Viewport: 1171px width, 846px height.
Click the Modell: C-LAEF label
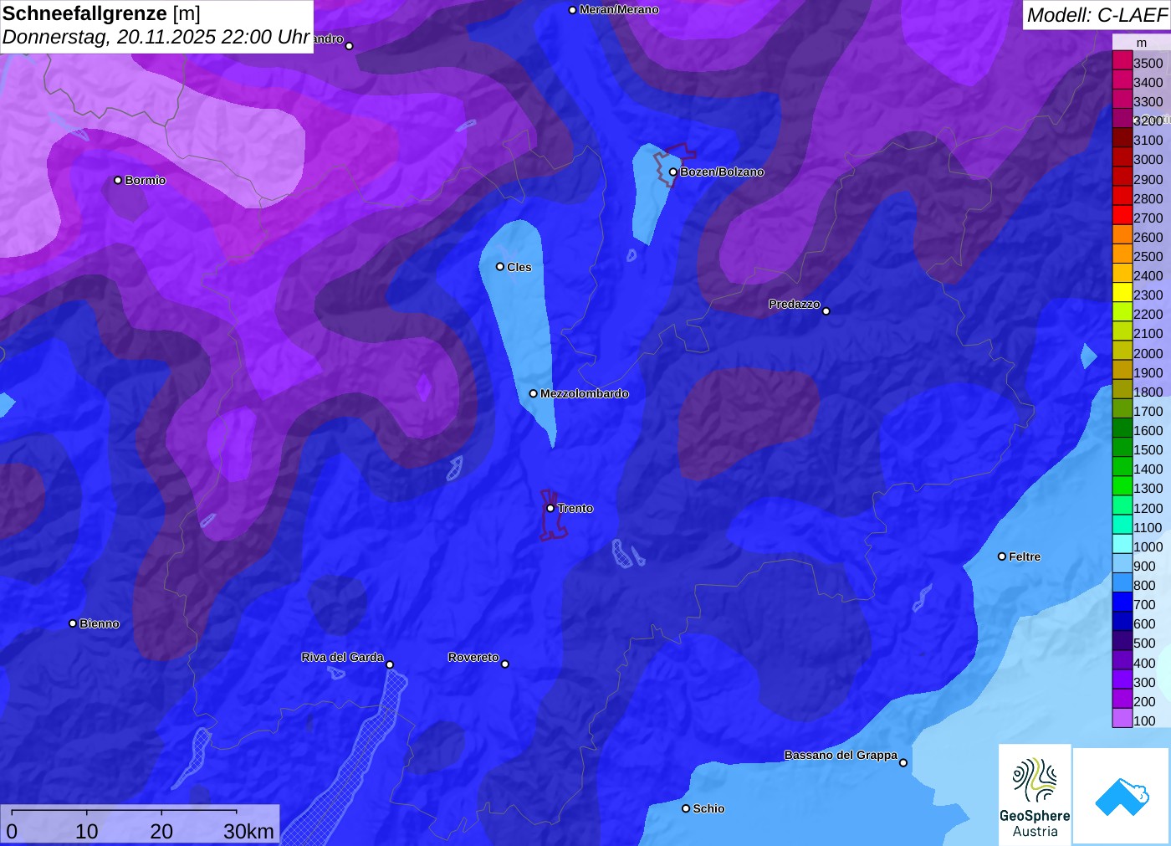pos(1097,15)
